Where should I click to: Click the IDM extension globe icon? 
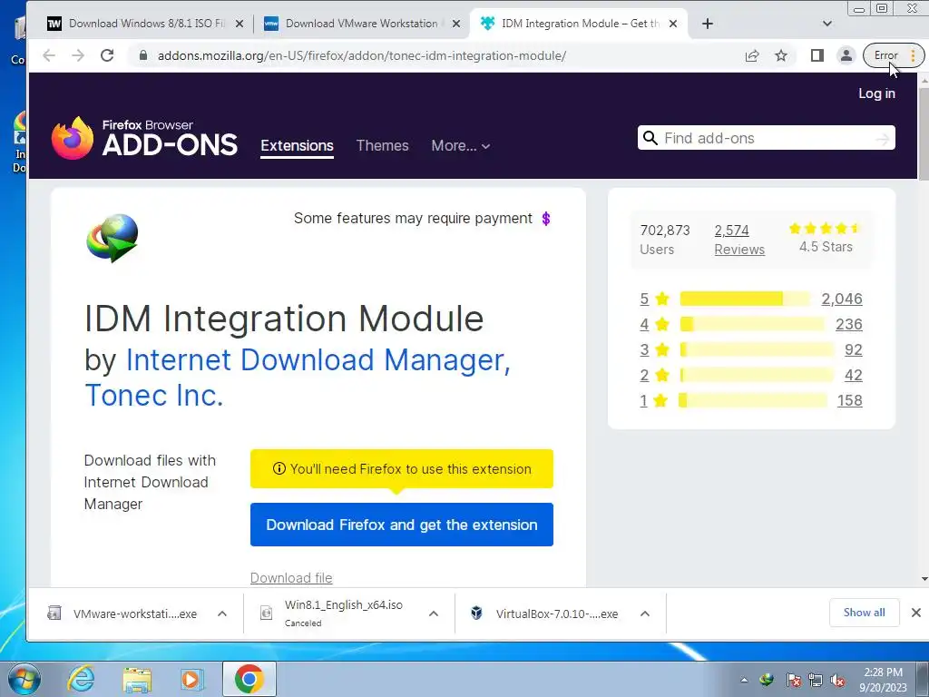[112, 238]
